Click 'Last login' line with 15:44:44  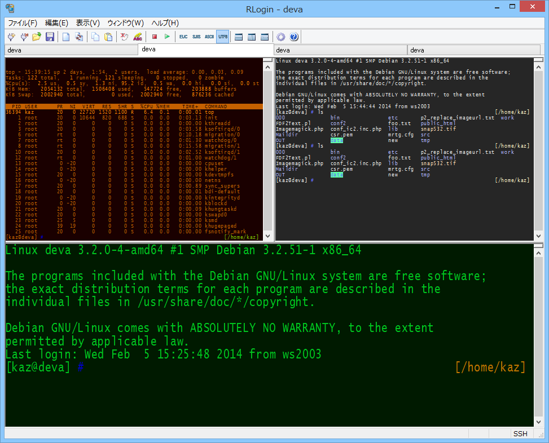[x=353, y=107]
